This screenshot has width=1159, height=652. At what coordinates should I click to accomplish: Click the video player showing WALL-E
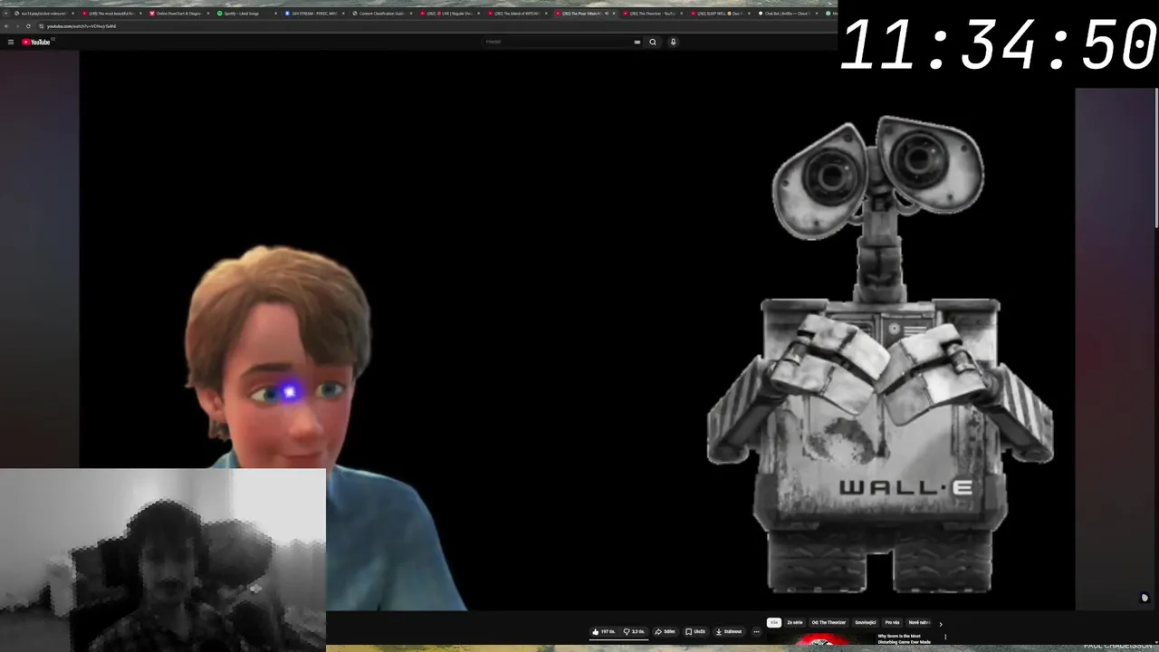pos(577,331)
